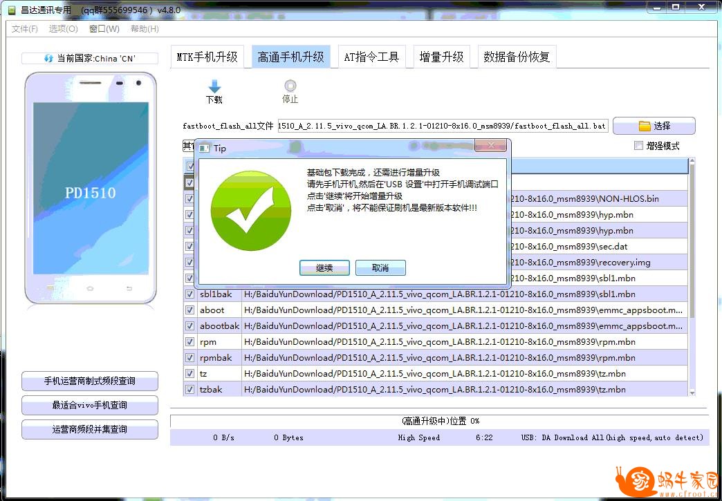Uncheck the rpmbak row checkbox
This screenshot has width=722, height=501.
(189, 357)
